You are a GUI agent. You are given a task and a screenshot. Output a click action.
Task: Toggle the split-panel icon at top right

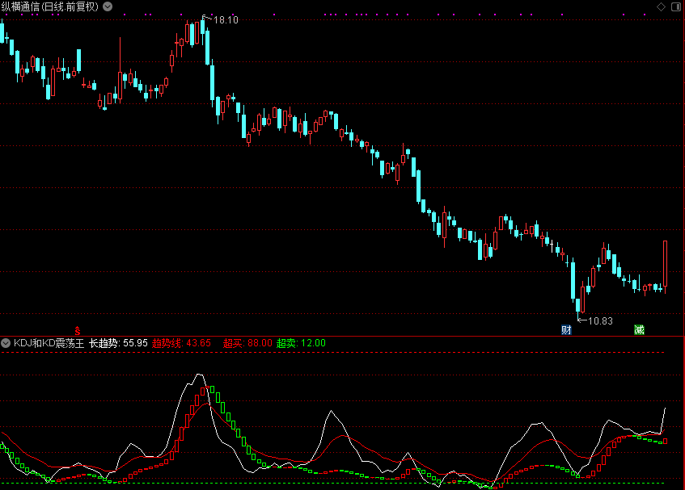(x=675, y=6)
